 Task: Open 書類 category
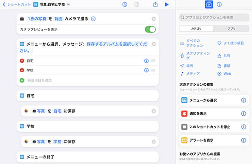point(224,66)
